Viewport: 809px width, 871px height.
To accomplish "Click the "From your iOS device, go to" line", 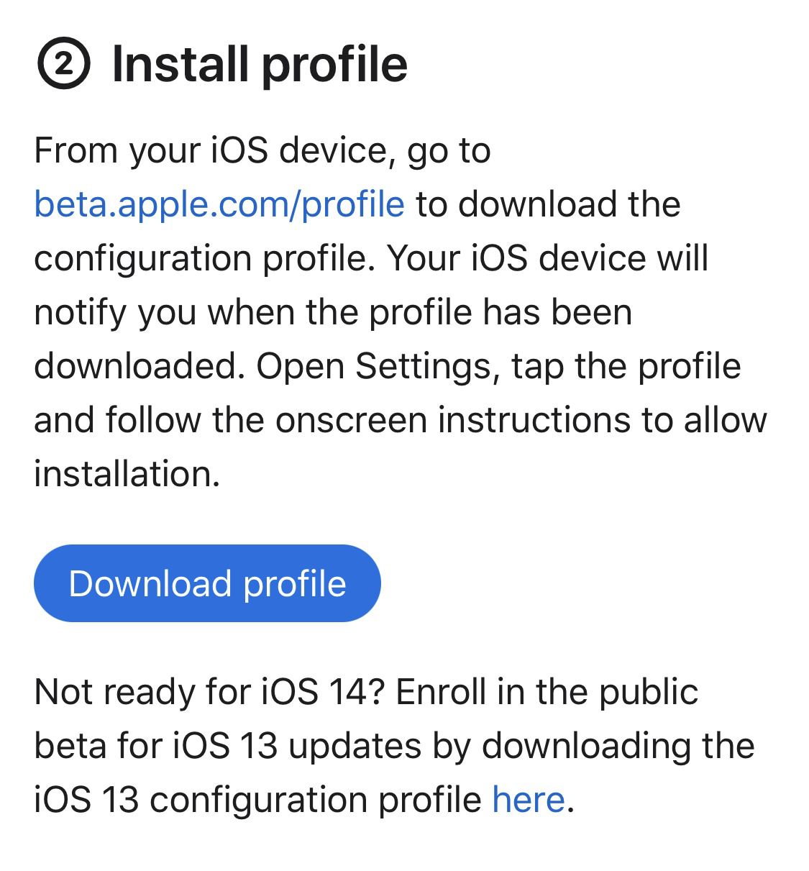I will pyautogui.click(x=262, y=151).
